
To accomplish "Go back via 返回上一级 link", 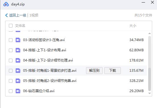I will coord(18,15).
